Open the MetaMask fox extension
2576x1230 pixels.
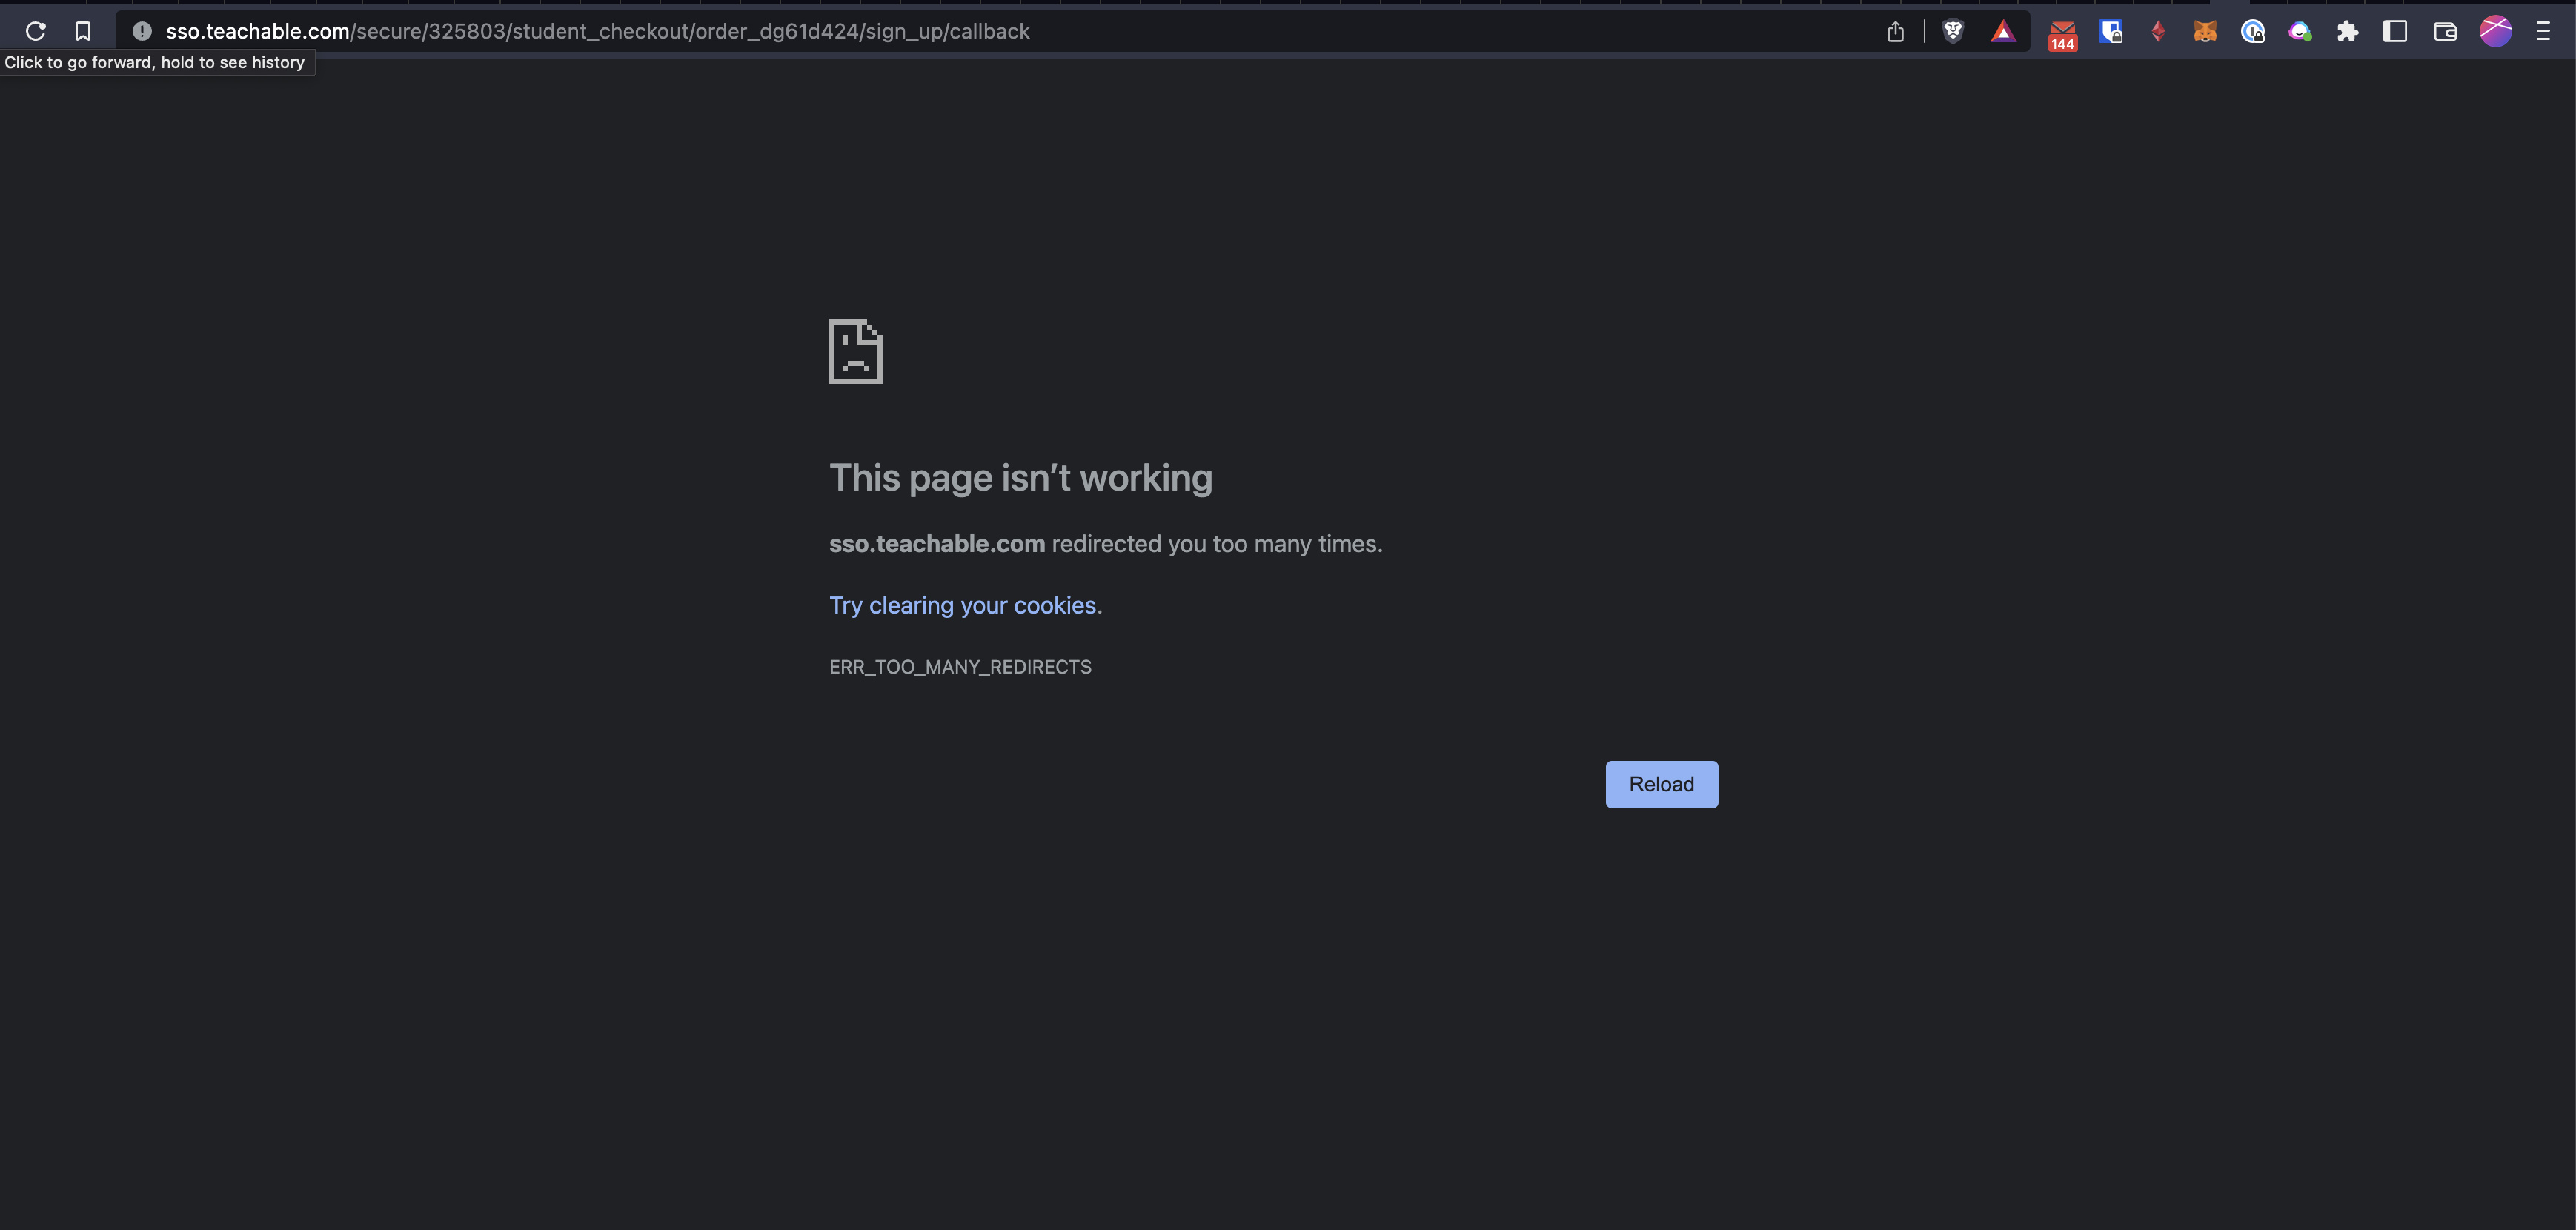[2205, 31]
